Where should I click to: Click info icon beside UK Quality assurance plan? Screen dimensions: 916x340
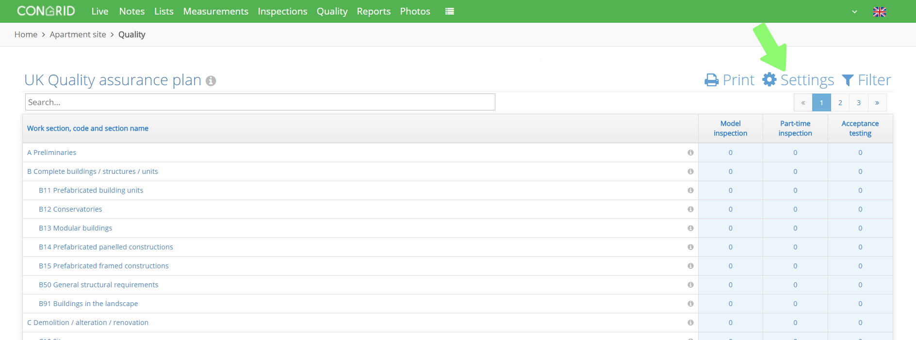(211, 81)
